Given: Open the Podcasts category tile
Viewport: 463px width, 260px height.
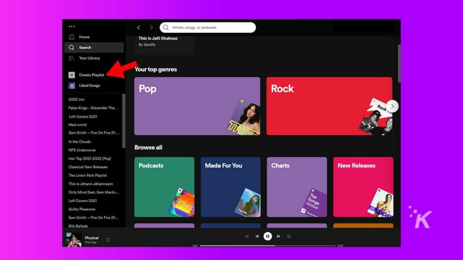Looking at the screenshot, I should [165, 187].
